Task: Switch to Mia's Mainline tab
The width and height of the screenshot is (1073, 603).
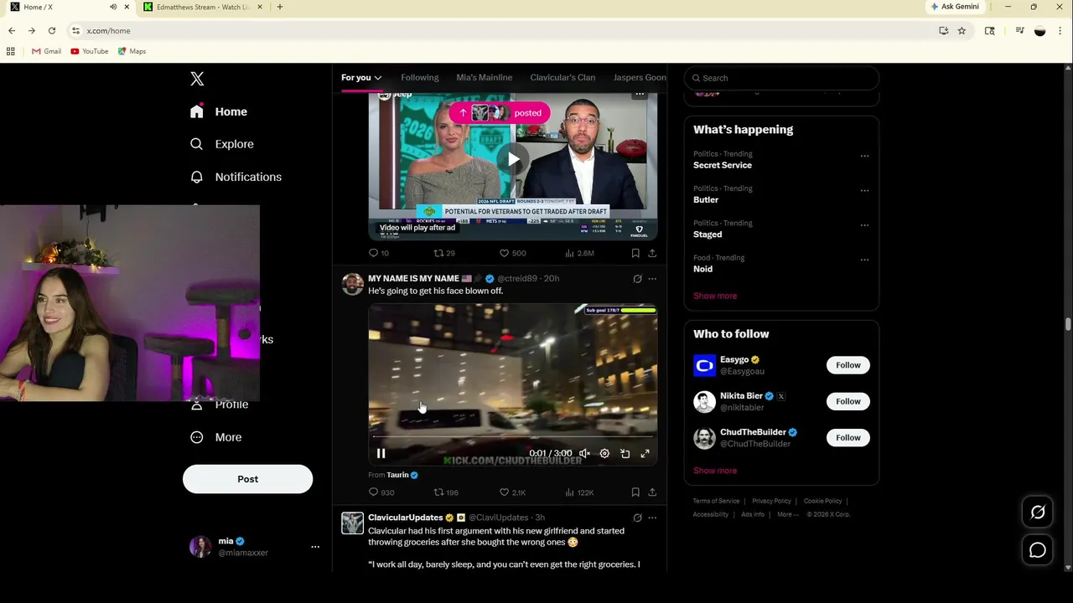Action: (x=484, y=78)
